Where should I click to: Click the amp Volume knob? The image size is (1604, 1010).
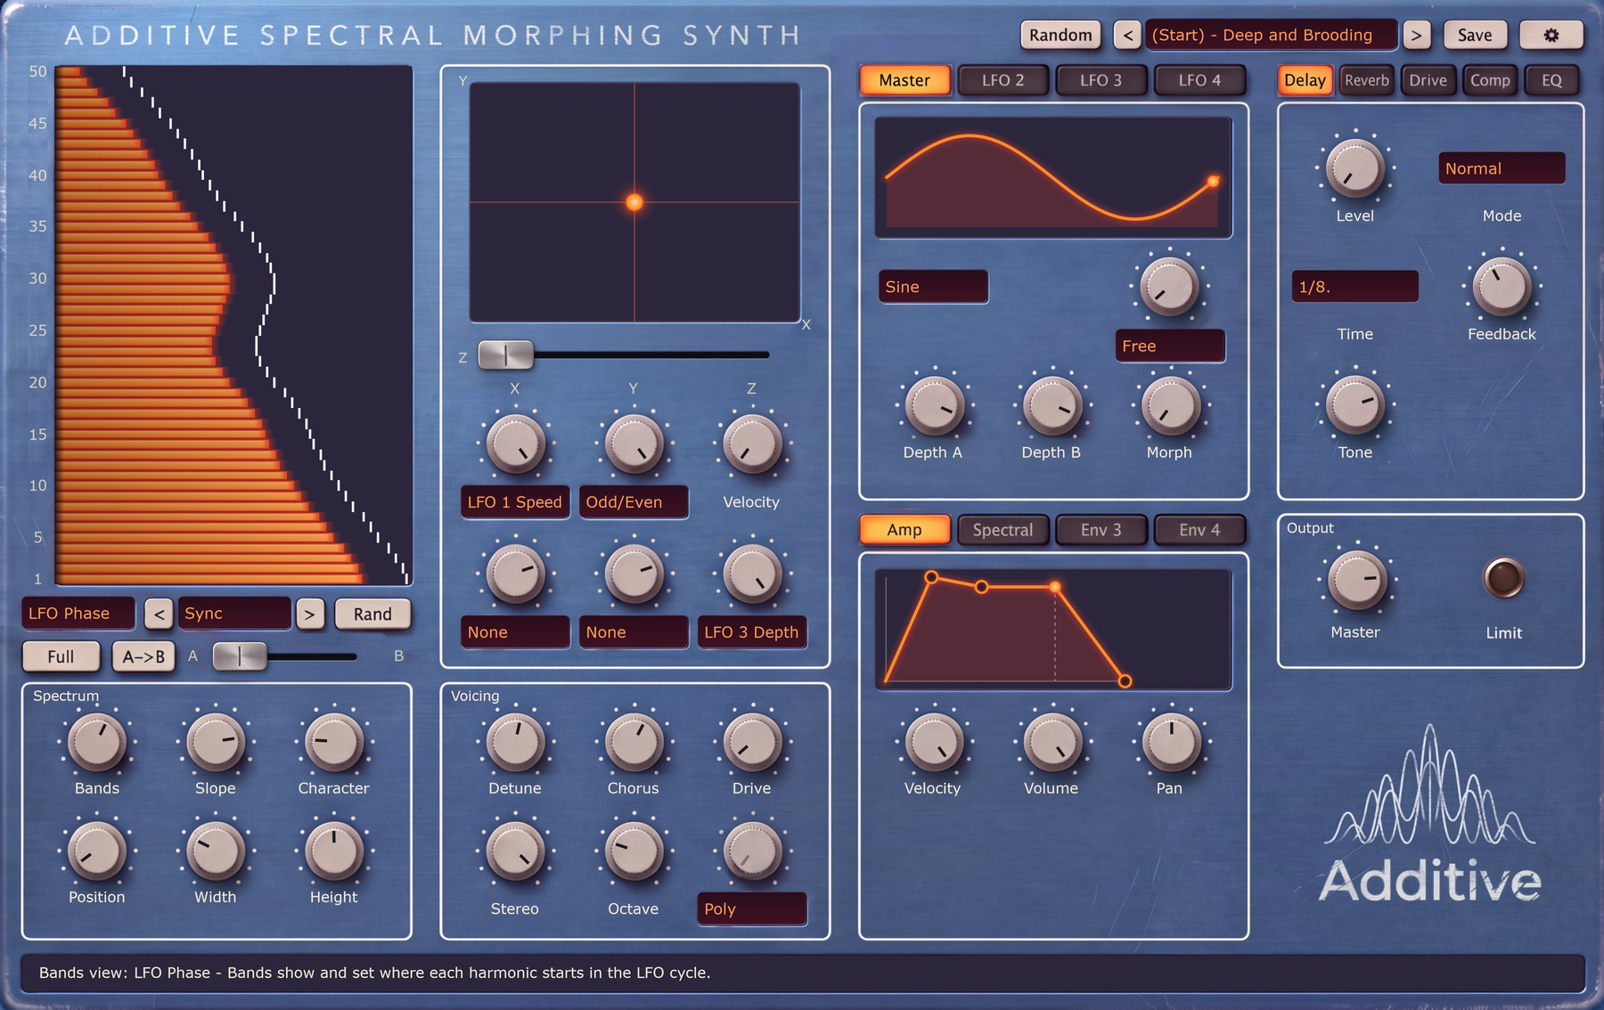pos(1052,741)
